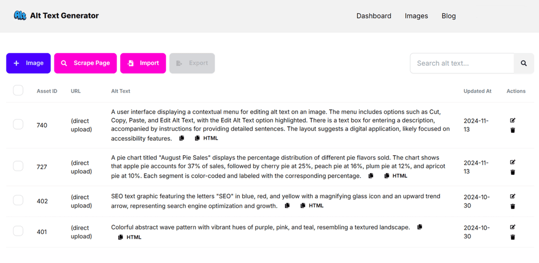The height and width of the screenshot is (263, 539).
Task: Go to the Images nav item
Action: [x=416, y=16]
